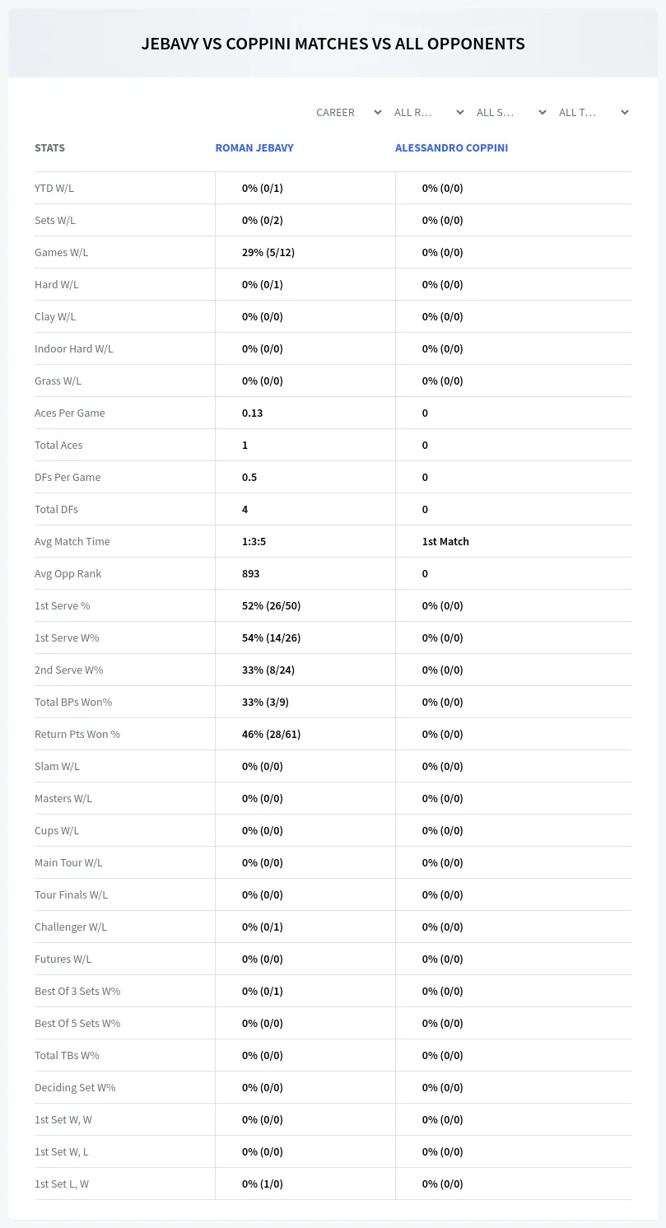666x1228 pixels.
Task: Click Jebavy's Return Pts Won 46% (28/61) value
Action: [x=272, y=734]
